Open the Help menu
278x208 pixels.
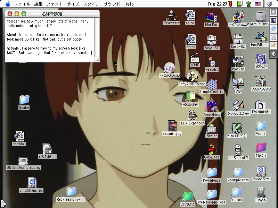[x=129, y=4]
